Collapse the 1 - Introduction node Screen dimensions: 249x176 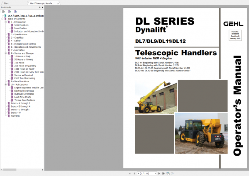point(5,22)
